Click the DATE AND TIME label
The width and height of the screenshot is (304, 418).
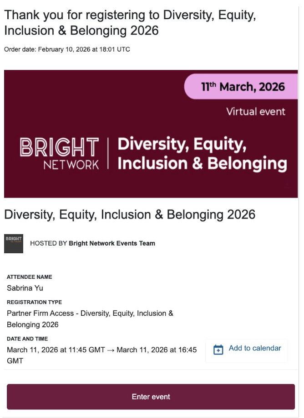point(27,339)
